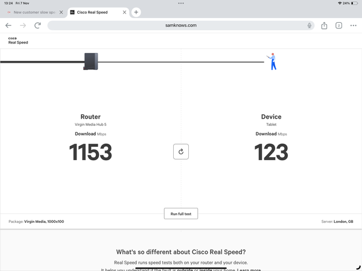
Task: Add a new tab with plus button
Action: coord(136,12)
